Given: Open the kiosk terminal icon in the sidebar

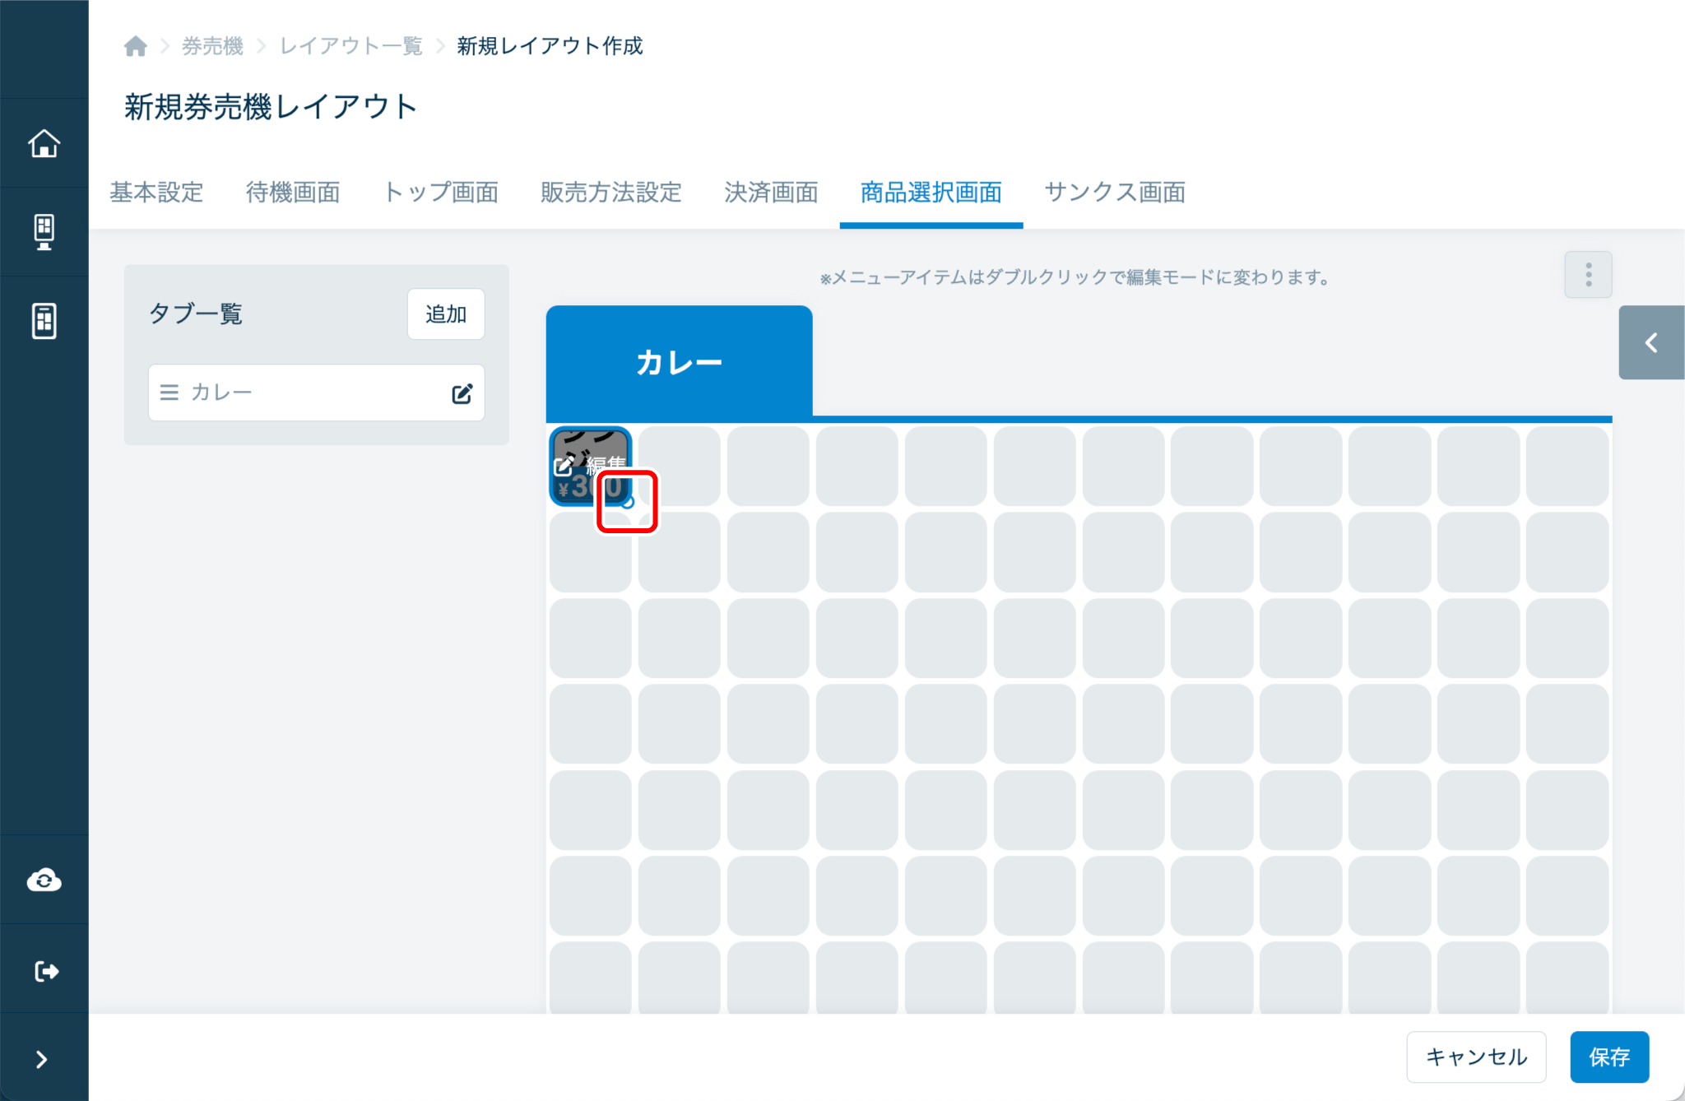Looking at the screenshot, I should click(44, 232).
